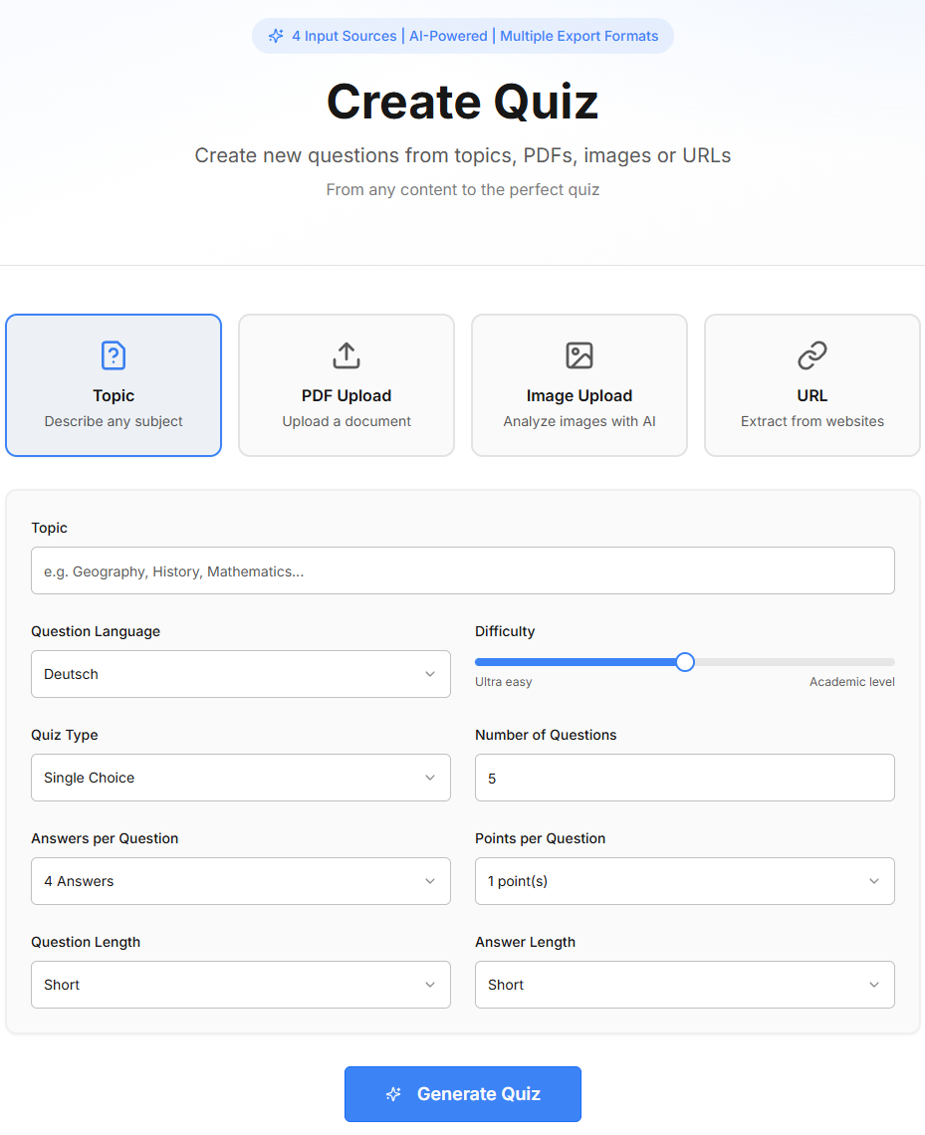
Task: Click sparkle icon on Generate Quiz button
Action: 393,1094
